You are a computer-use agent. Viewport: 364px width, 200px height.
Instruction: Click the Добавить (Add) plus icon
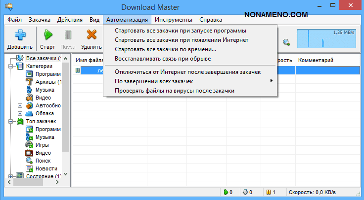click(20, 35)
